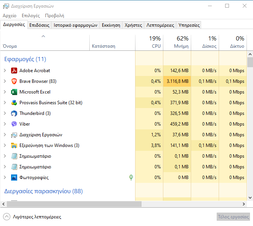Click the vertical scrollbar down arrow
253x226 pixels.
tap(250, 198)
